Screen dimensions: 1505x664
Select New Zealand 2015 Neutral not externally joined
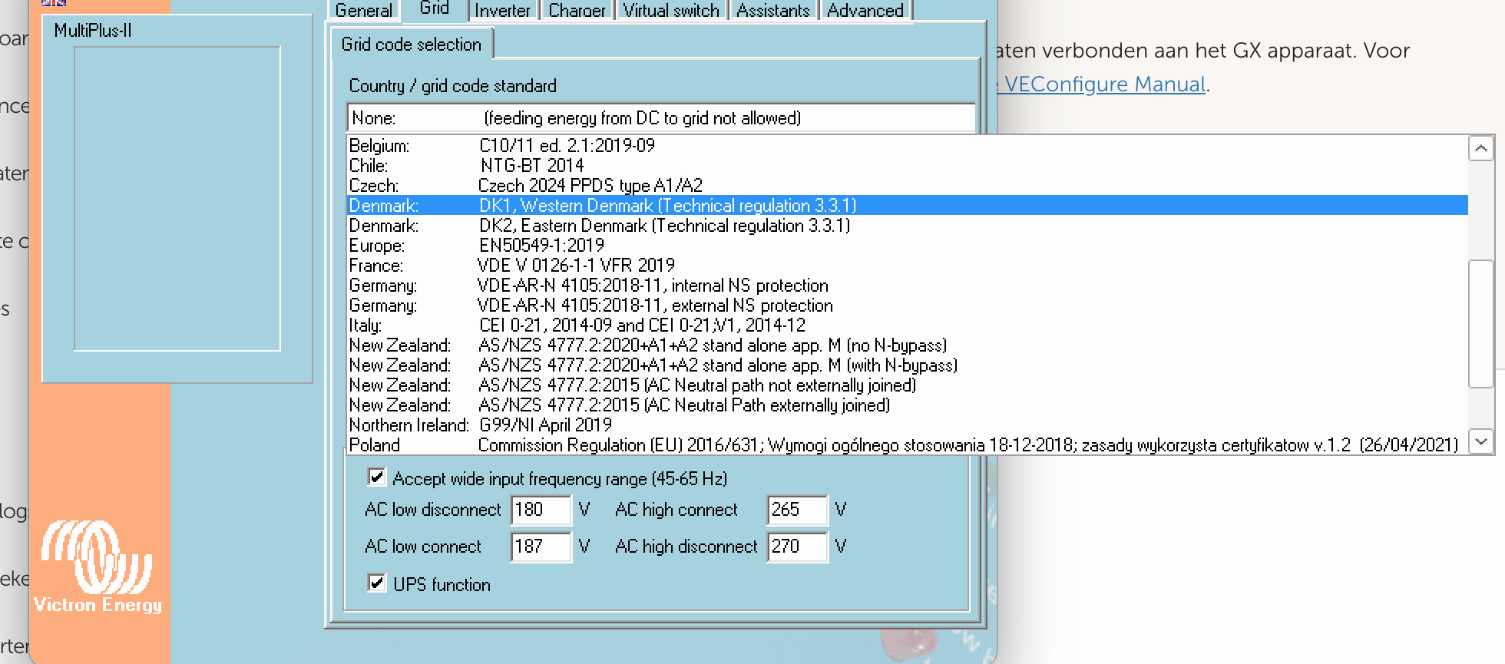tap(907, 385)
